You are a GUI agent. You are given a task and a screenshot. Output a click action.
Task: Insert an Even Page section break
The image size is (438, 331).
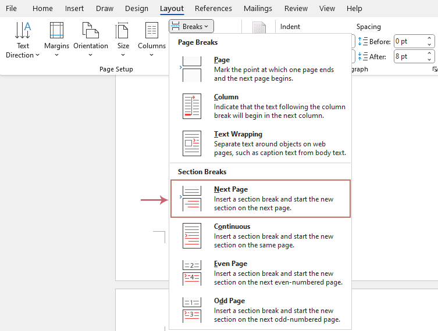261,273
